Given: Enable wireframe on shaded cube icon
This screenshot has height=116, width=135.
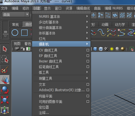Looking at the screenshot, I should pyautogui.click(x=101, y=49).
